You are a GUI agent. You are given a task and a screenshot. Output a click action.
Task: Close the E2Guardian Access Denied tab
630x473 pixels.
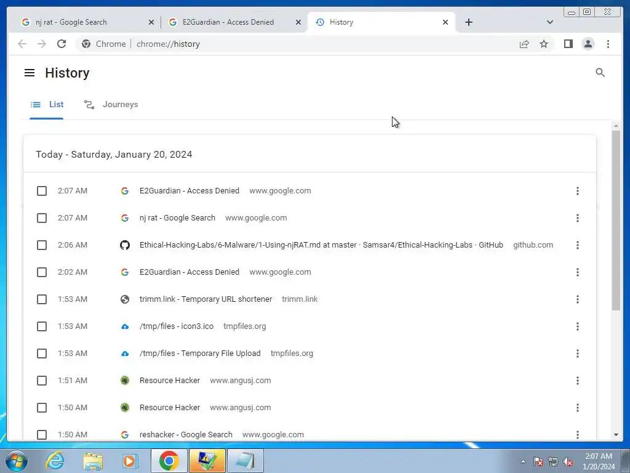298,22
